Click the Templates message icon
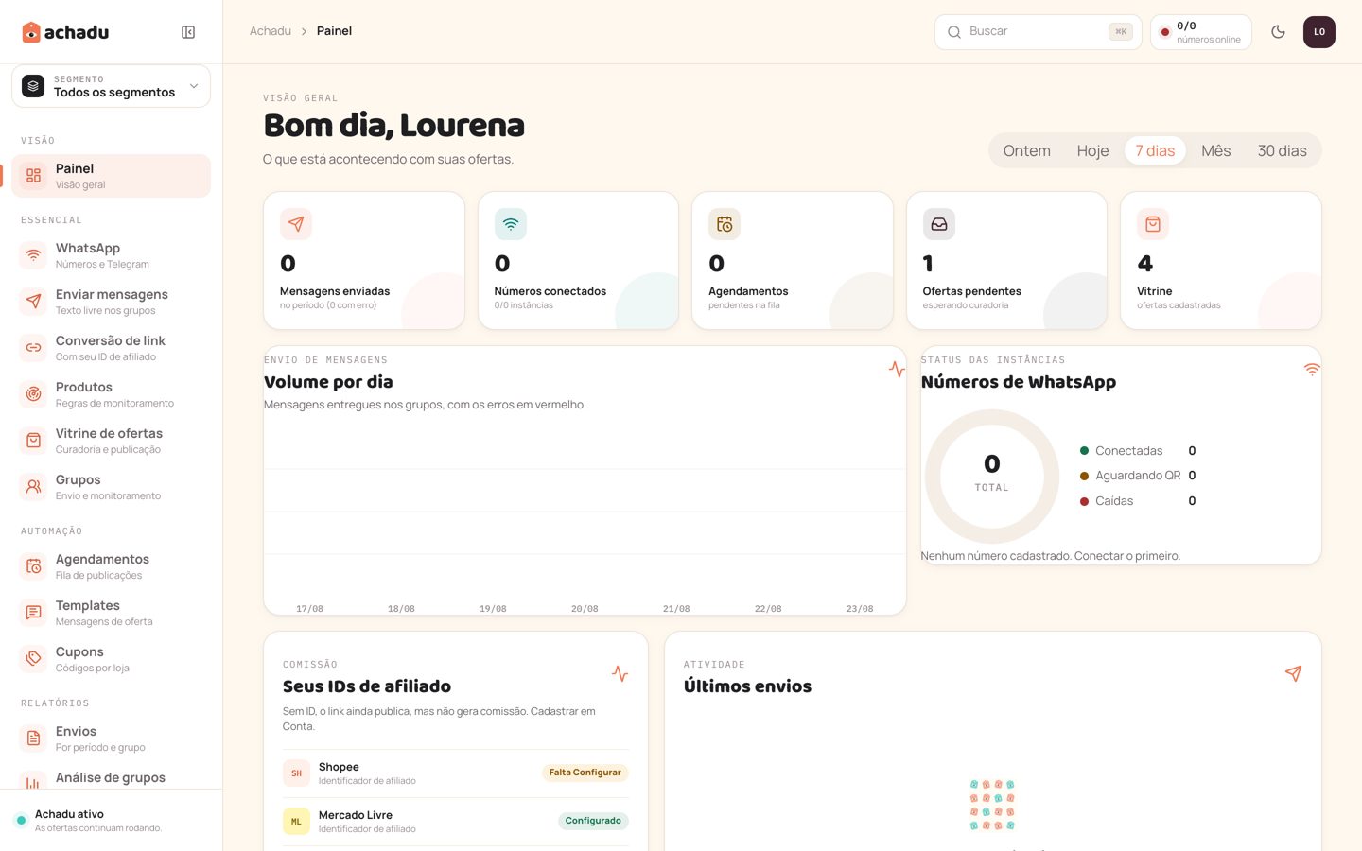 pos(34,613)
